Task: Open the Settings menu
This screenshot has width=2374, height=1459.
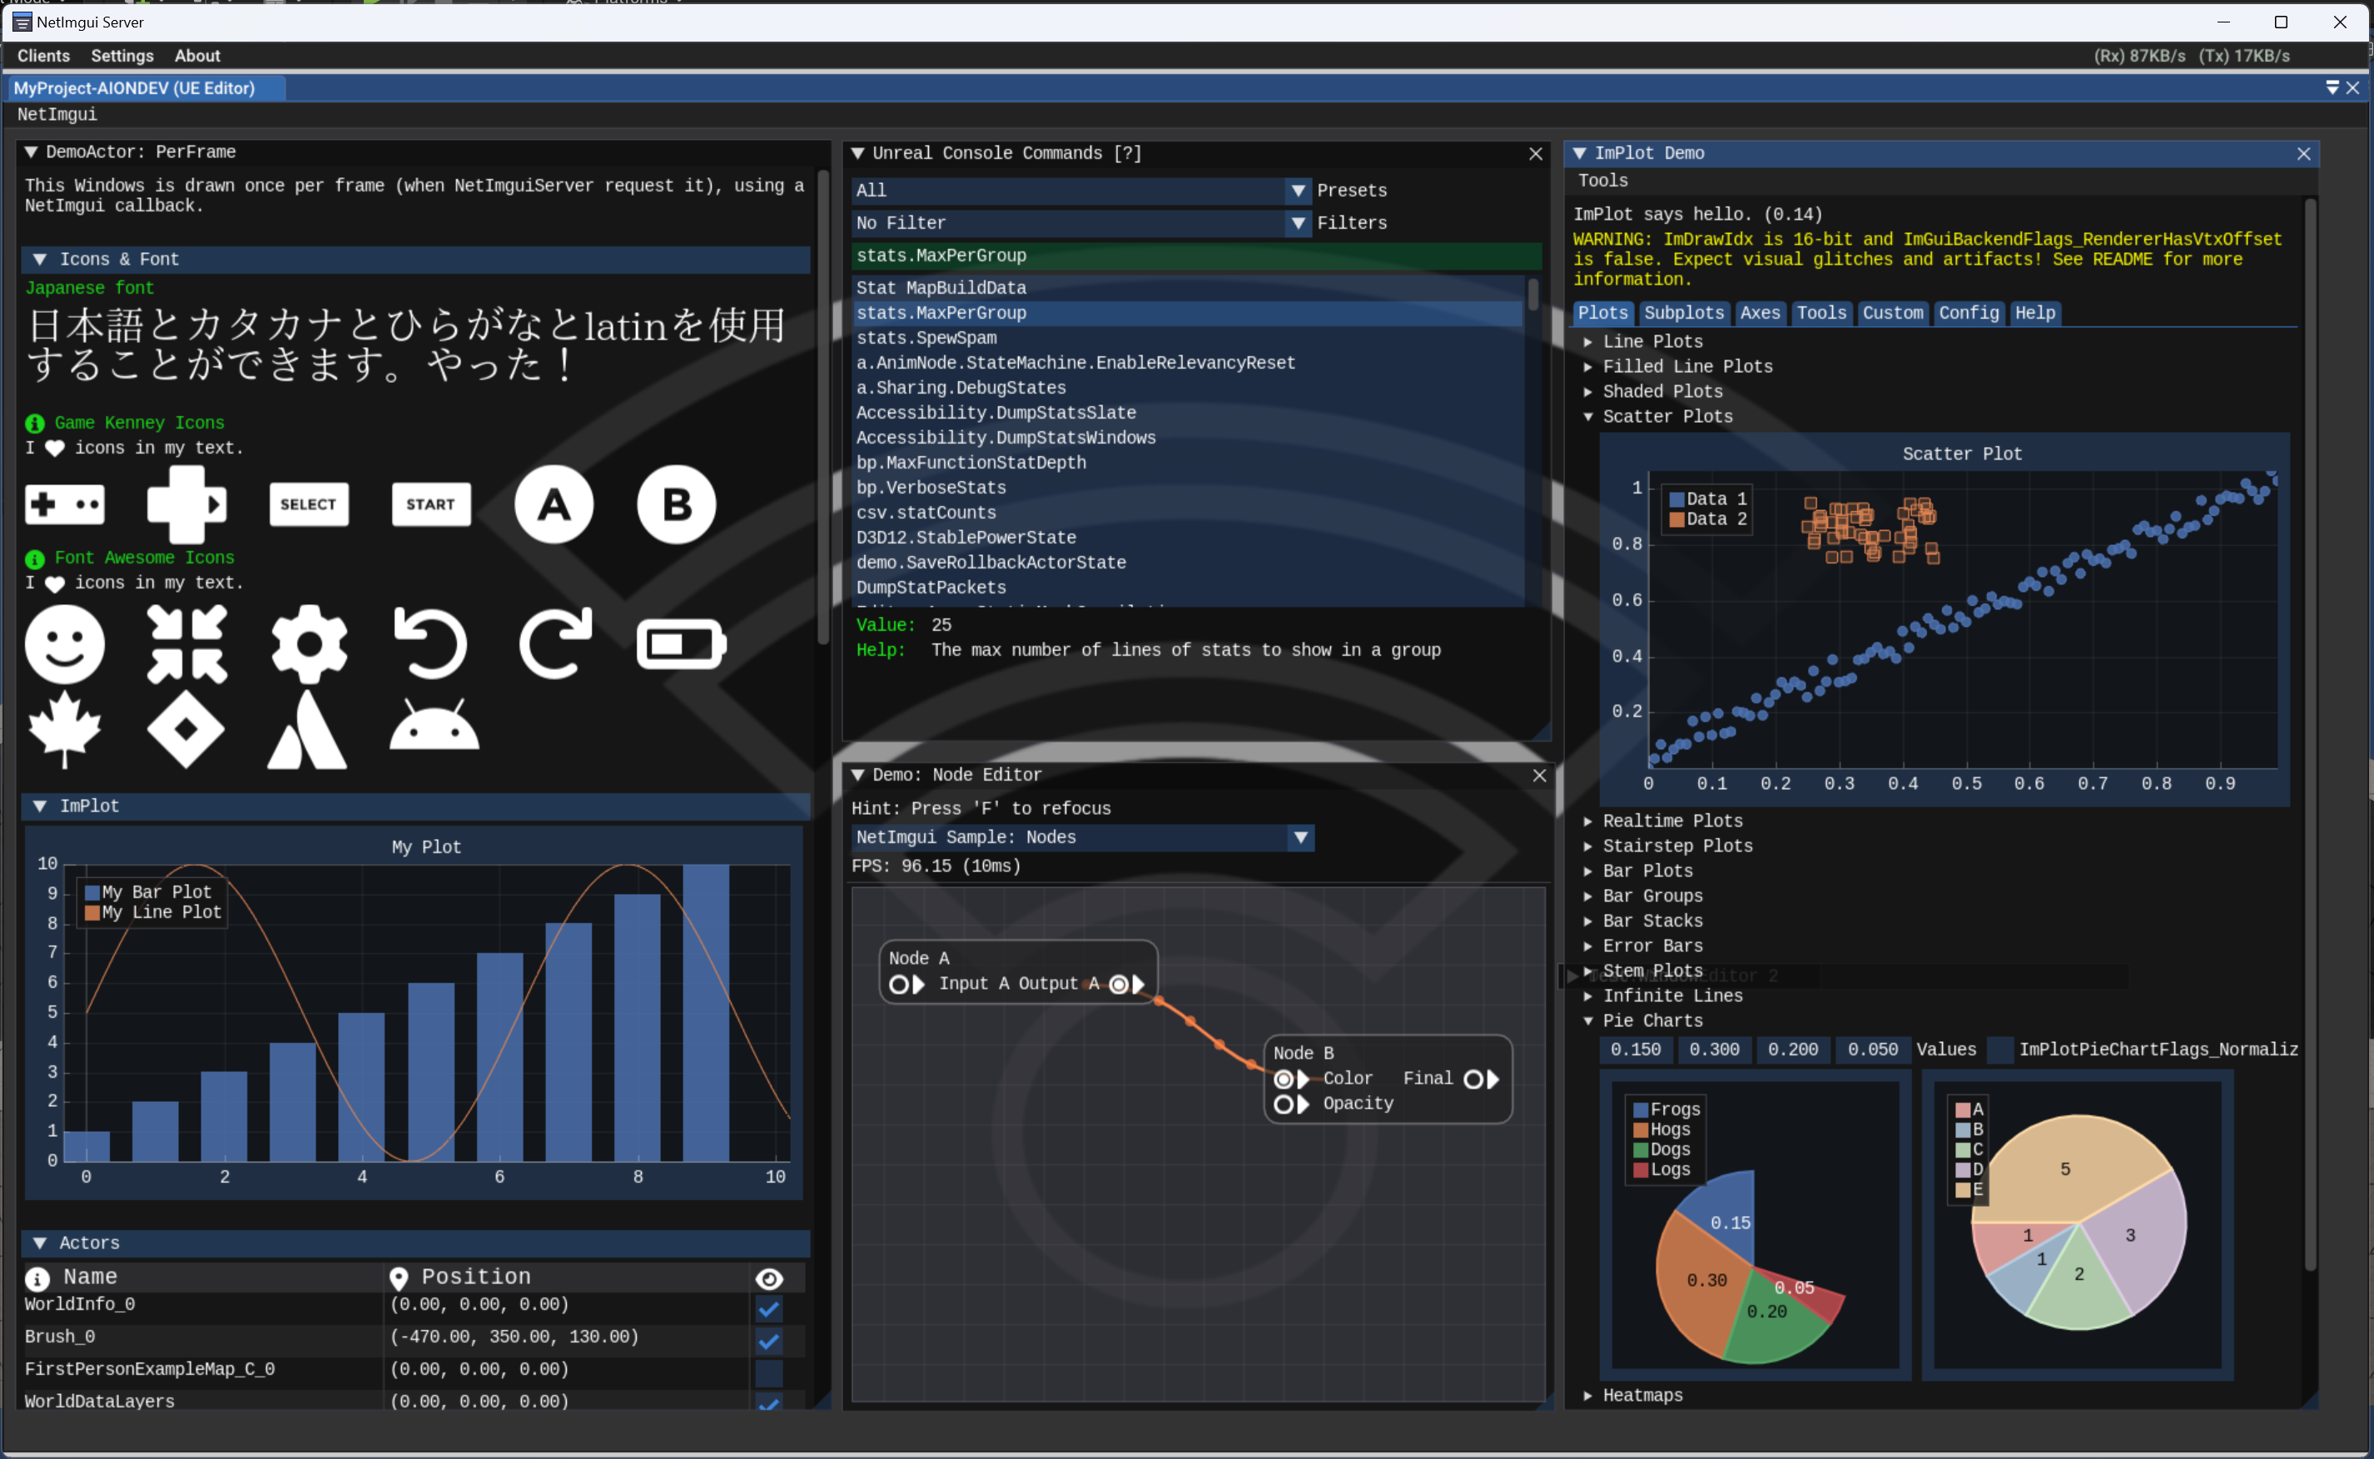Action: (122, 56)
